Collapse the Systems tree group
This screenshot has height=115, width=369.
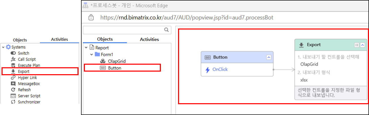[3, 47]
